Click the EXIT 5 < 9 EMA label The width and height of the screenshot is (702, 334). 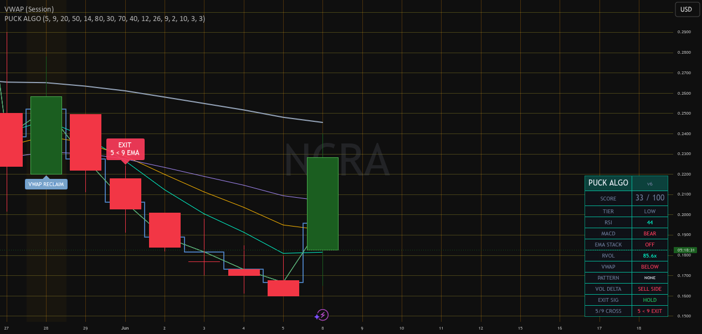pyautogui.click(x=125, y=149)
